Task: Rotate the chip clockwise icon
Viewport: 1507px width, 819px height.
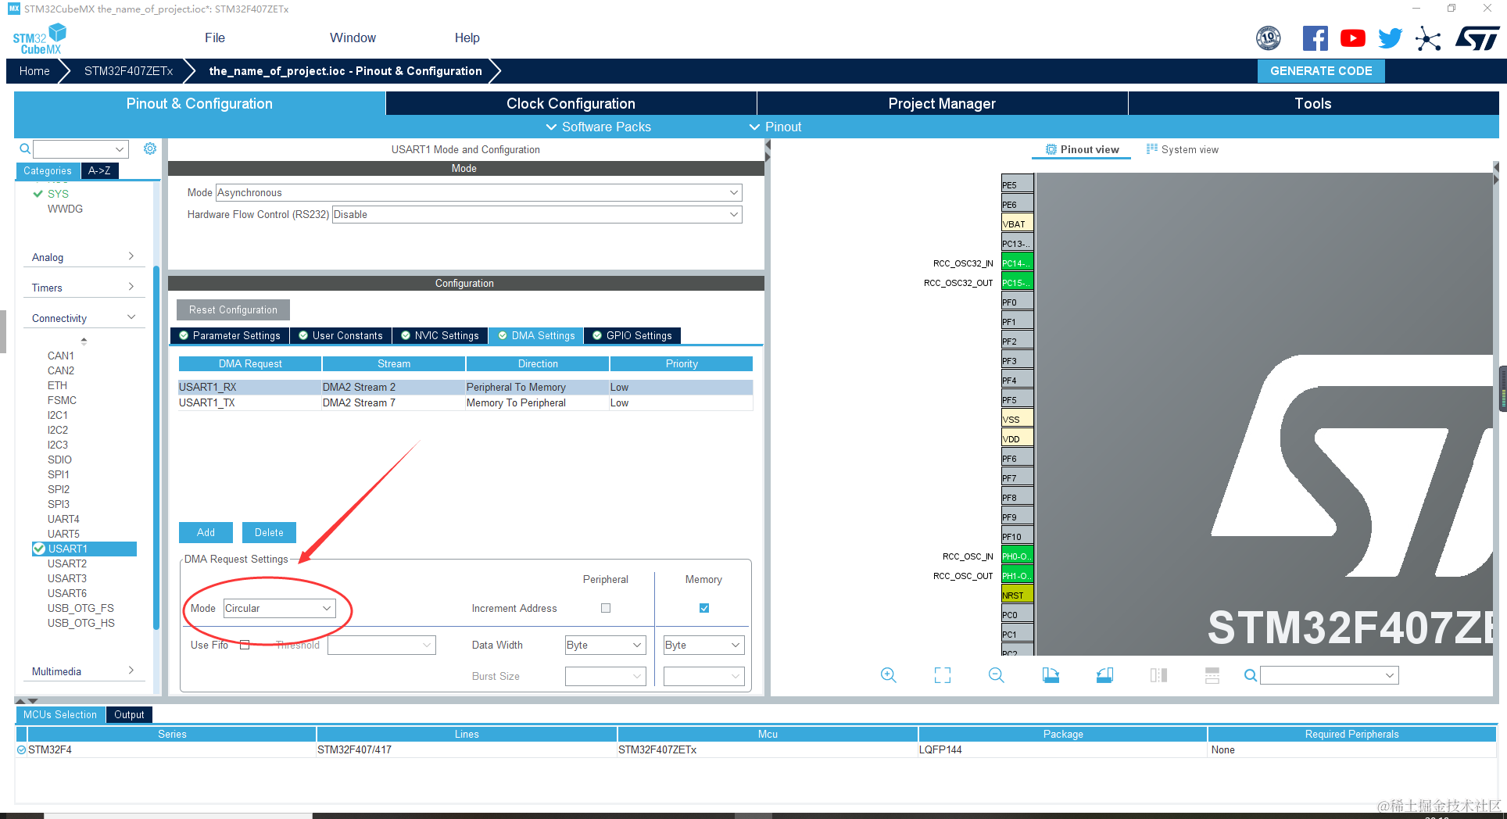Action: [1051, 675]
